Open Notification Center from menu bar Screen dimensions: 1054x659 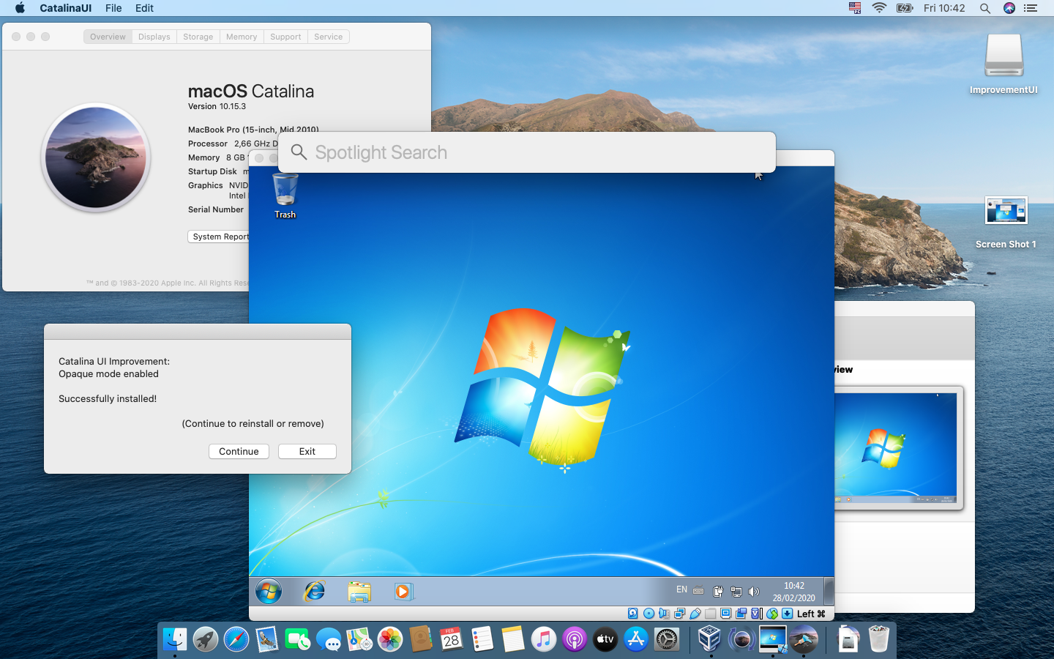pos(1031,8)
